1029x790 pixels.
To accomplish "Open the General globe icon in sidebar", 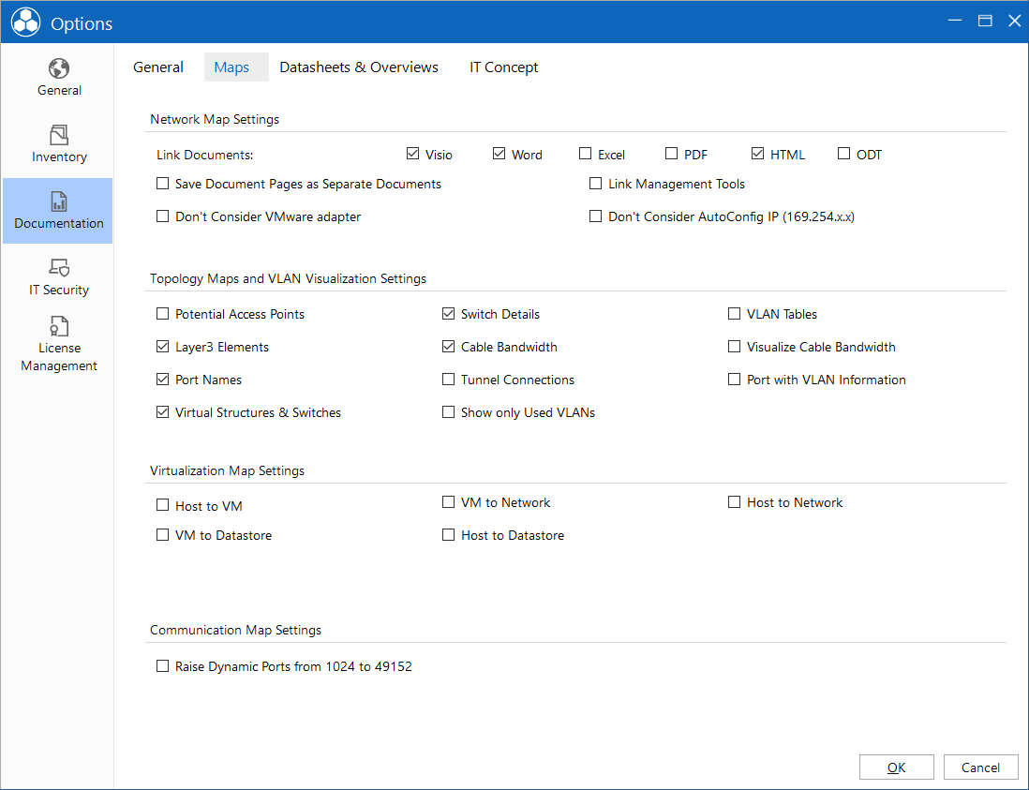I will 59,68.
